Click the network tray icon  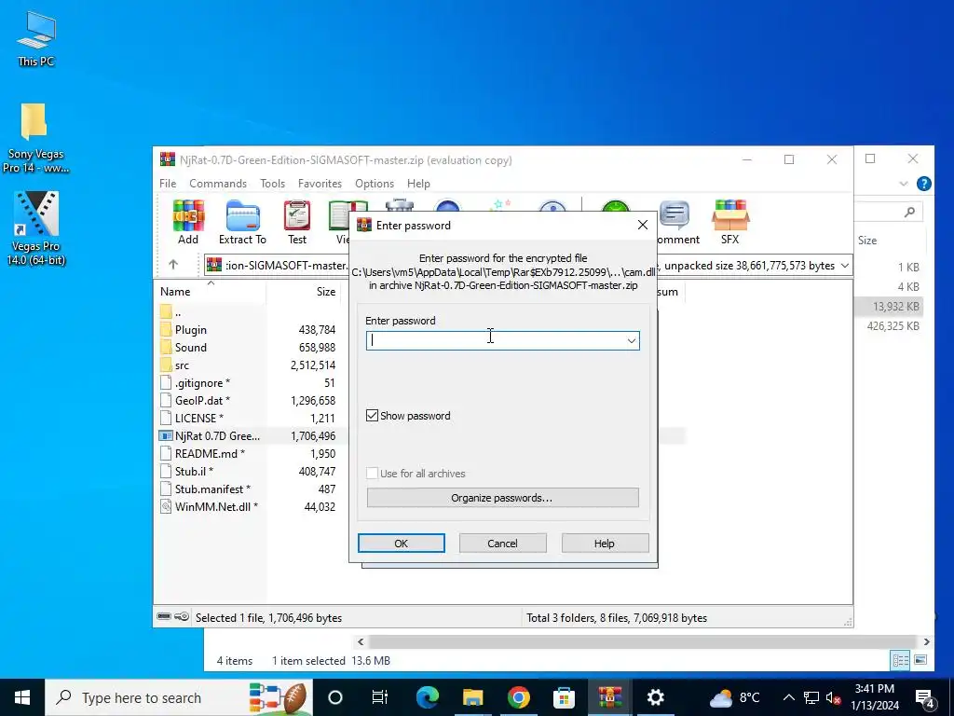pyautogui.click(x=811, y=697)
